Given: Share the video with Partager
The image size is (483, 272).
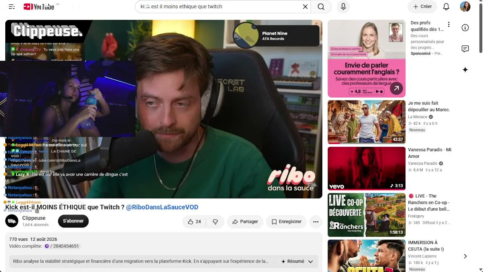Looking at the screenshot, I should pos(245,222).
